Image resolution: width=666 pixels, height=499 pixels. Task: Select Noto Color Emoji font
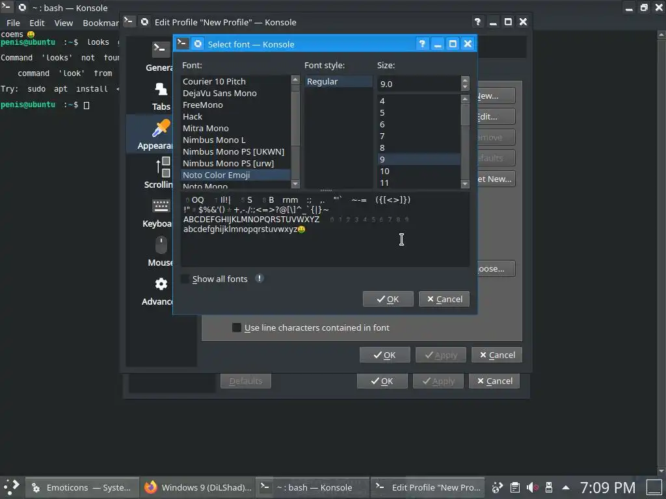(x=235, y=175)
